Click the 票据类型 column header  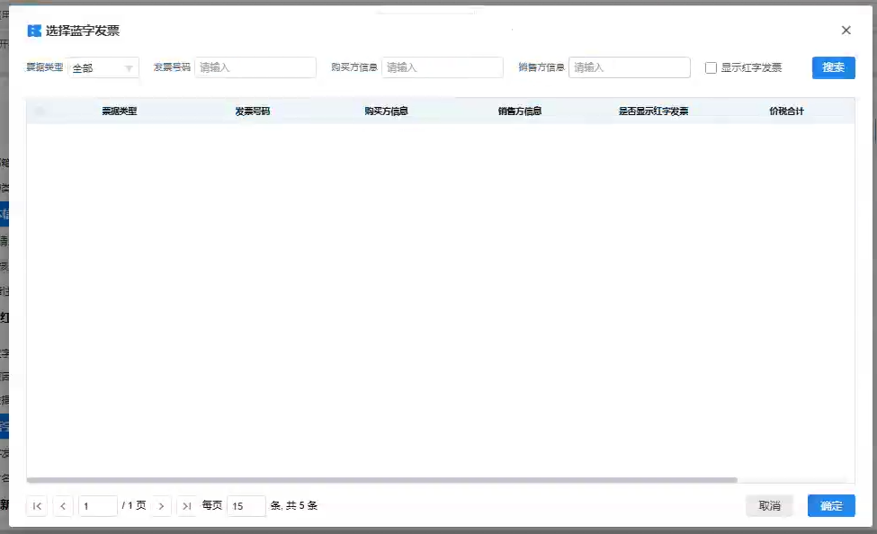[x=119, y=111]
